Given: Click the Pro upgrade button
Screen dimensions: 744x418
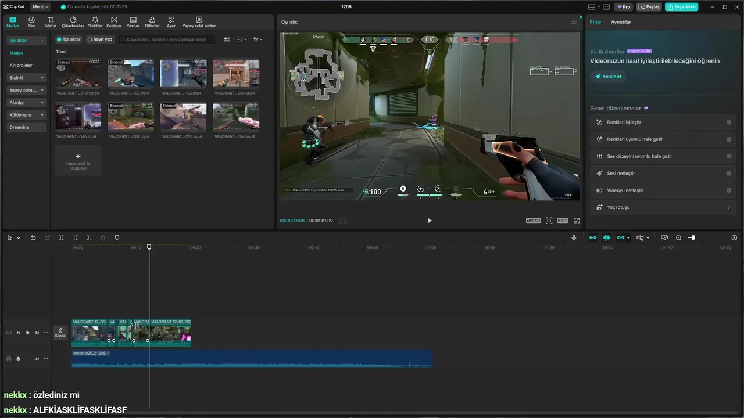Looking at the screenshot, I should coord(624,7).
